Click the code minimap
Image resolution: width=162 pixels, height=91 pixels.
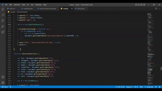point(153,49)
